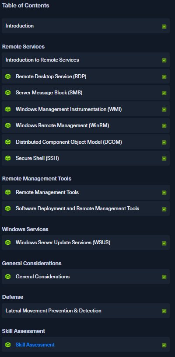This screenshot has width=175, height=357.
Task: Click the cube icon for Distributed Component Object Model
Action: point(8,142)
